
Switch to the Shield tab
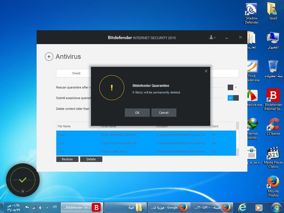(x=76, y=73)
